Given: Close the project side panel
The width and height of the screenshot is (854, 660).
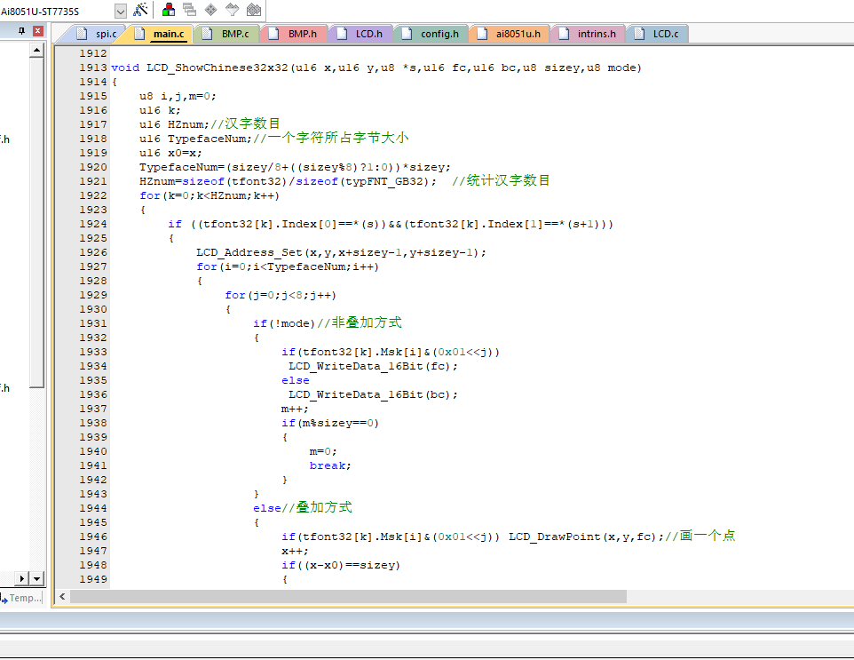Looking at the screenshot, I should (x=37, y=31).
